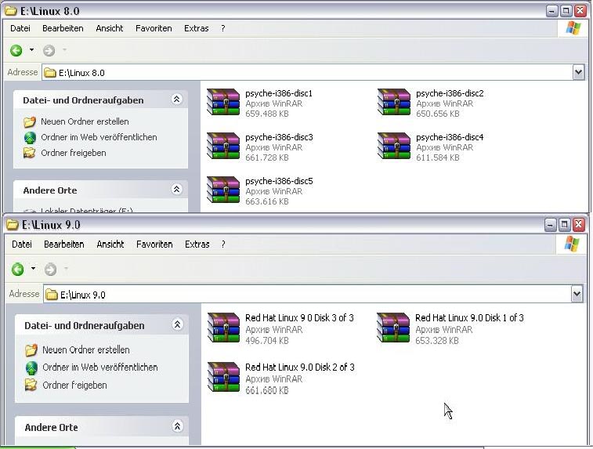Click the Back arrow in Linux 9.0 window
593x449 pixels.
[x=18, y=270]
